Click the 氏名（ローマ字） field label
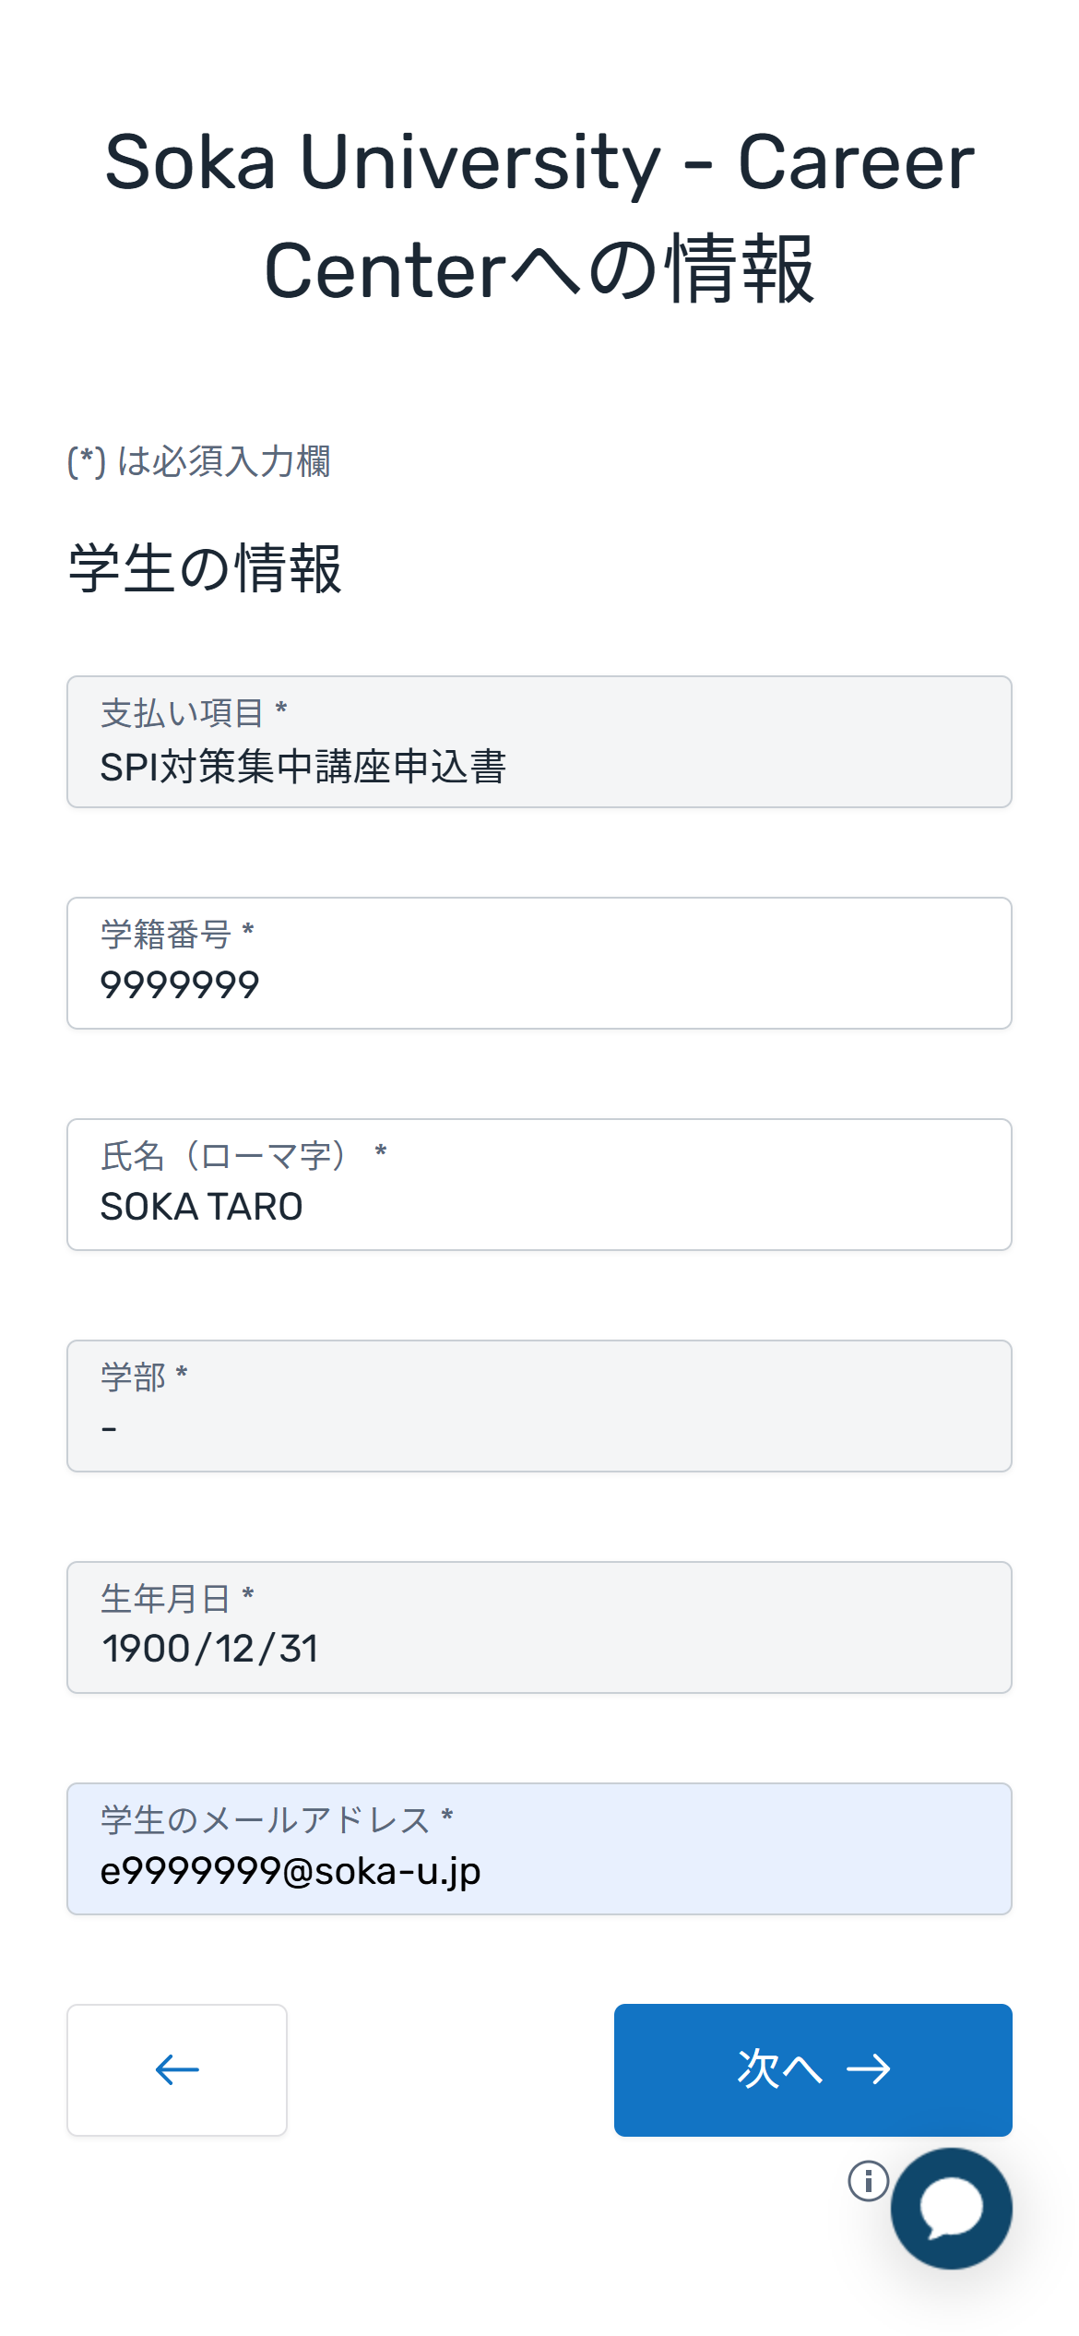 (x=224, y=1155)
